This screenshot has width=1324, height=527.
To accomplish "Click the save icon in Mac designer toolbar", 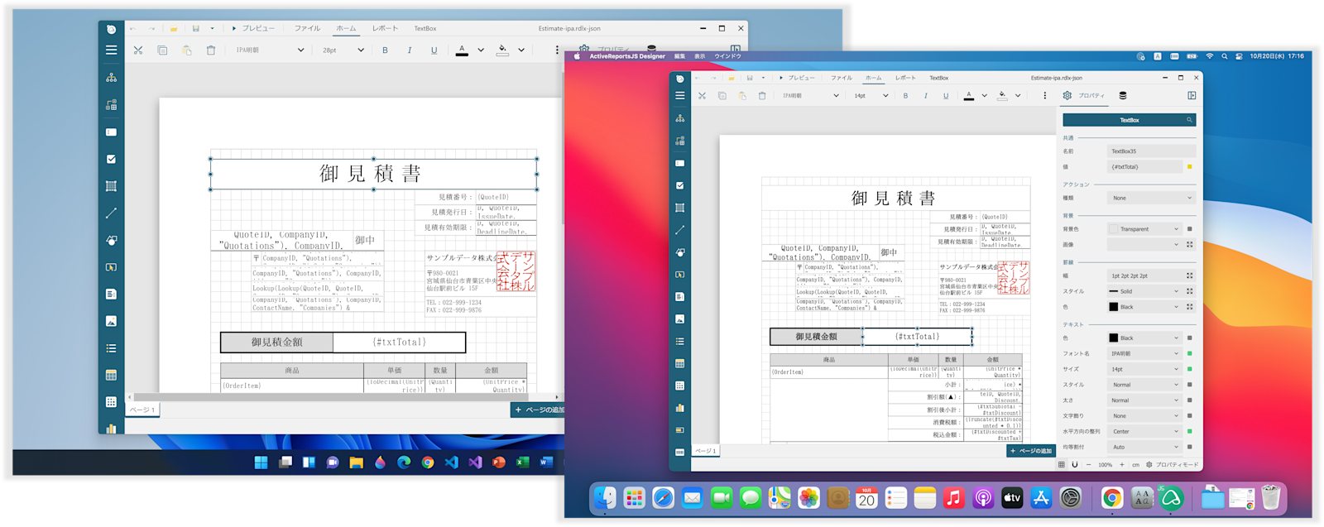I will tap(750, 78).
